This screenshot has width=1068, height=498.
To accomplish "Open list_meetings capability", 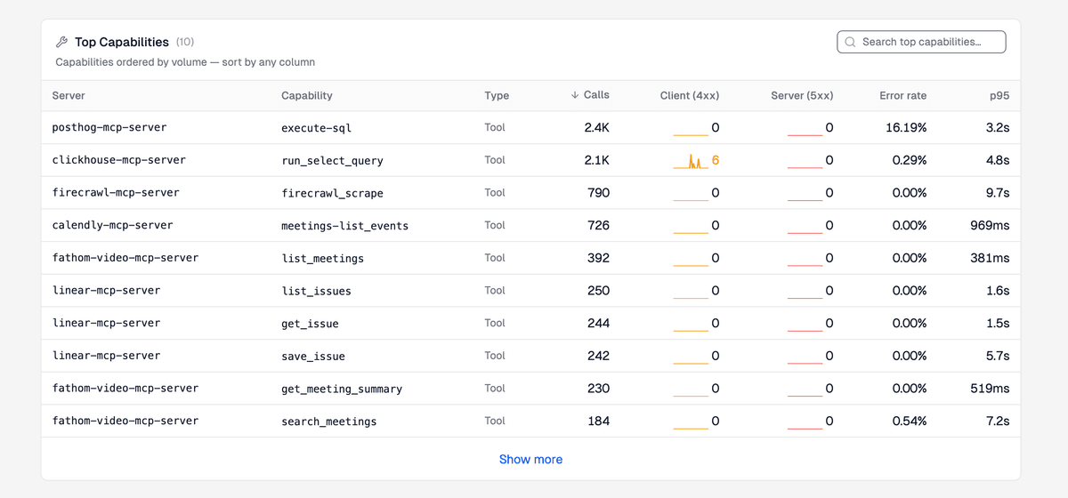I will [323, 258].
